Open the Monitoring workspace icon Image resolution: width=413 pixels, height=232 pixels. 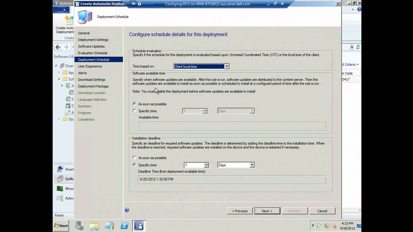pos(60,188)
